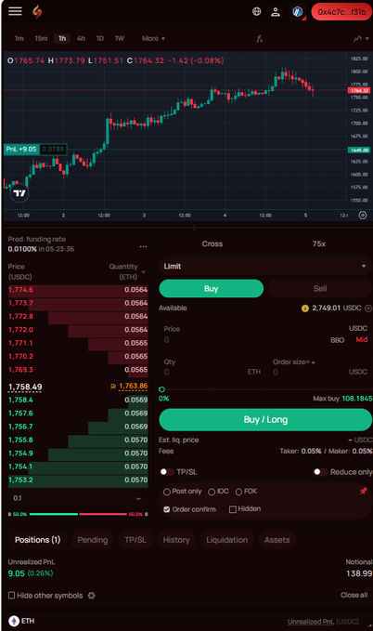Select the 4h timeframe
Screen dimensions: 373x631
pyautogui.click(x=82, y=39)
